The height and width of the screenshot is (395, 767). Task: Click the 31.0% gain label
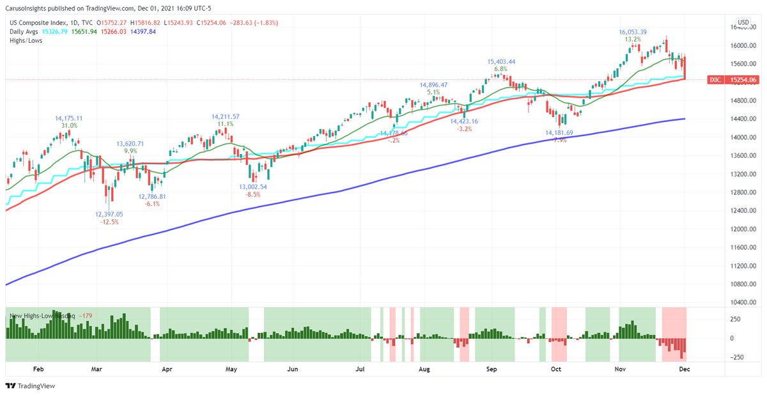coord(69,126)
